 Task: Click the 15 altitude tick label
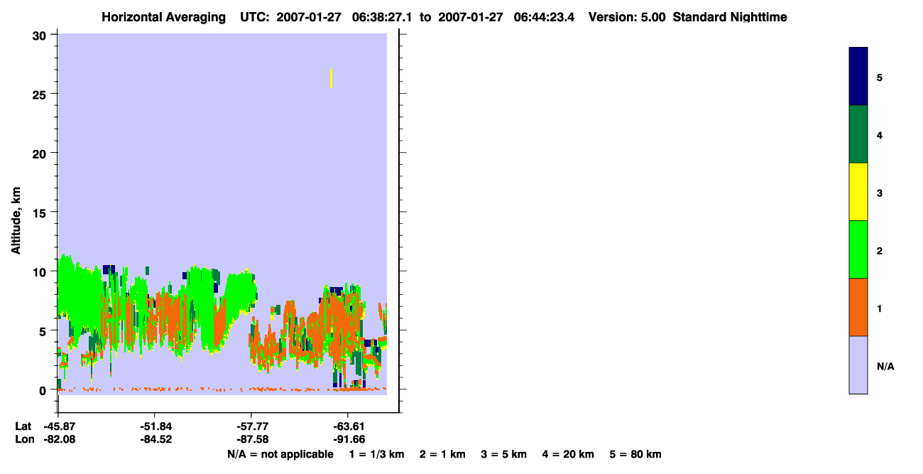pos(40,212)
